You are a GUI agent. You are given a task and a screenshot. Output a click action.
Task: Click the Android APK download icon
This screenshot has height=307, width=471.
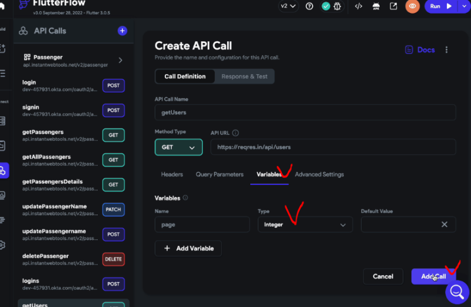tap(376, 6)
